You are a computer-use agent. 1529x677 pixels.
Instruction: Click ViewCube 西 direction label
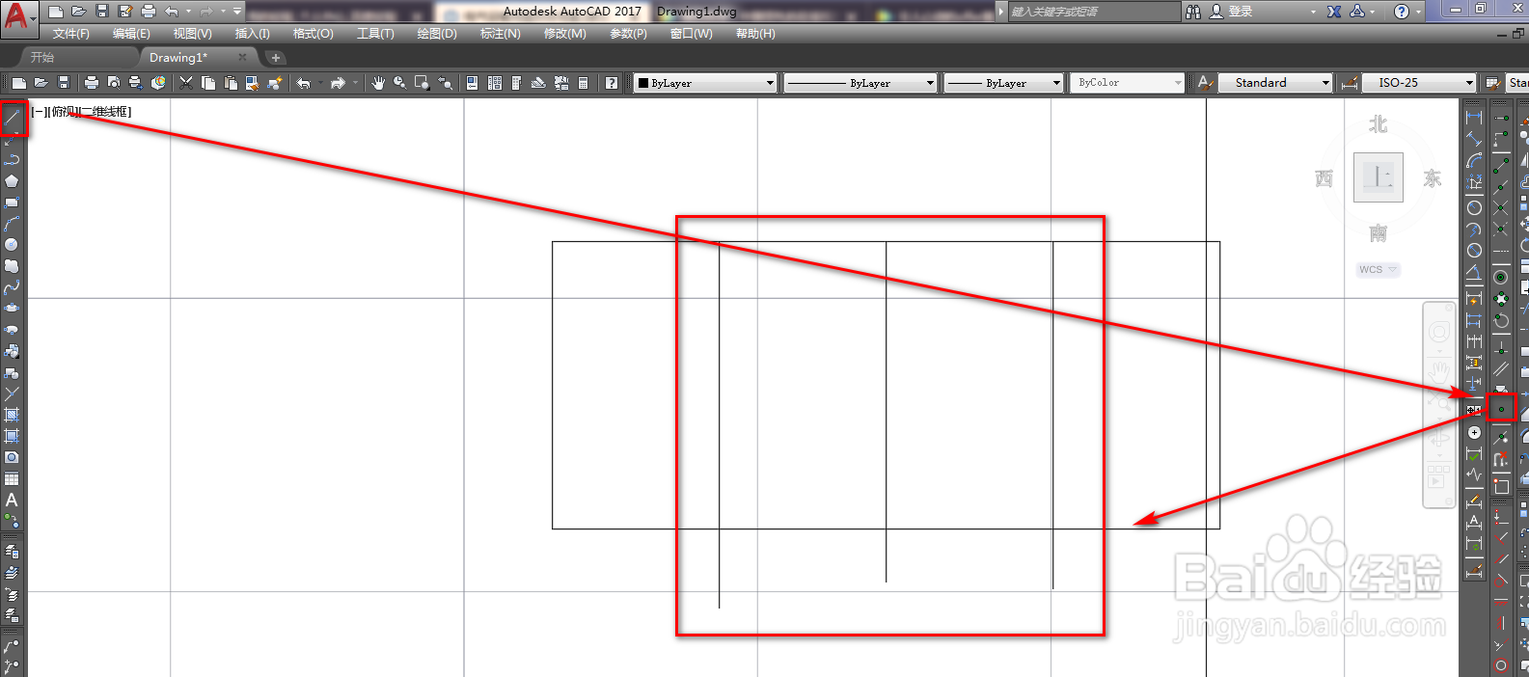[x=1324, y=178]
